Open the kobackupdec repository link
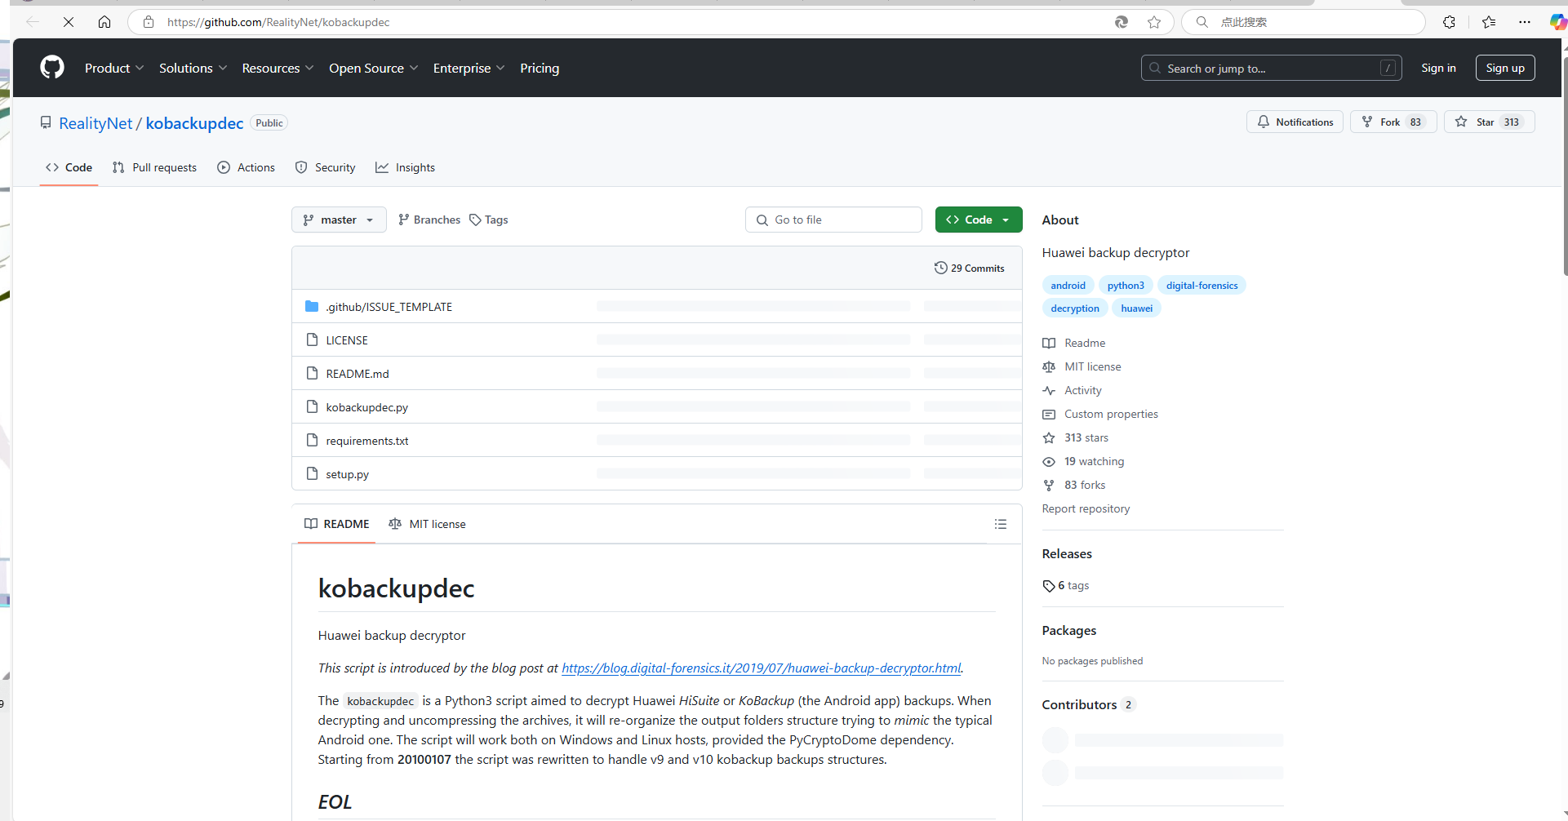Viewport: 1568px width, 821px height. 194,123
